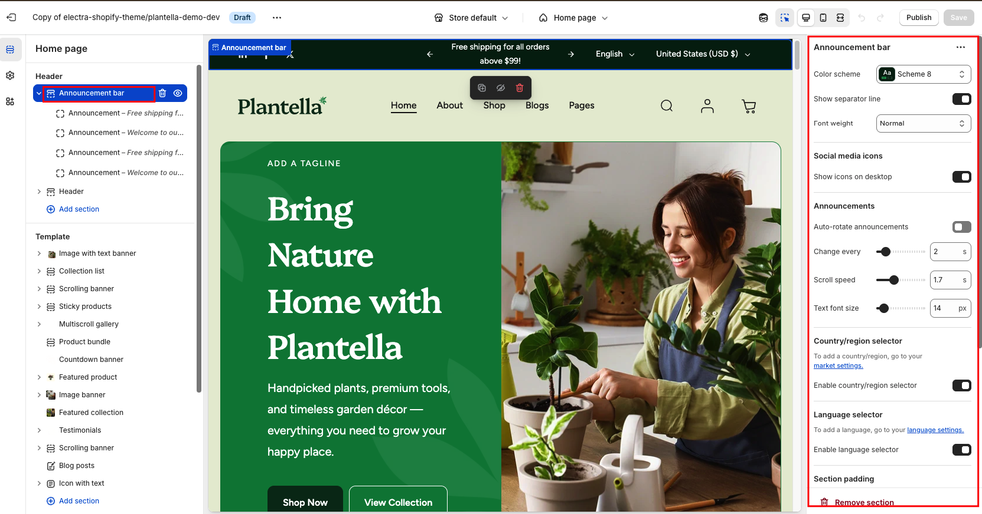Click the red trash icon in floating toolbar
This screenshot has width=982, height=514.
(520, 88)
